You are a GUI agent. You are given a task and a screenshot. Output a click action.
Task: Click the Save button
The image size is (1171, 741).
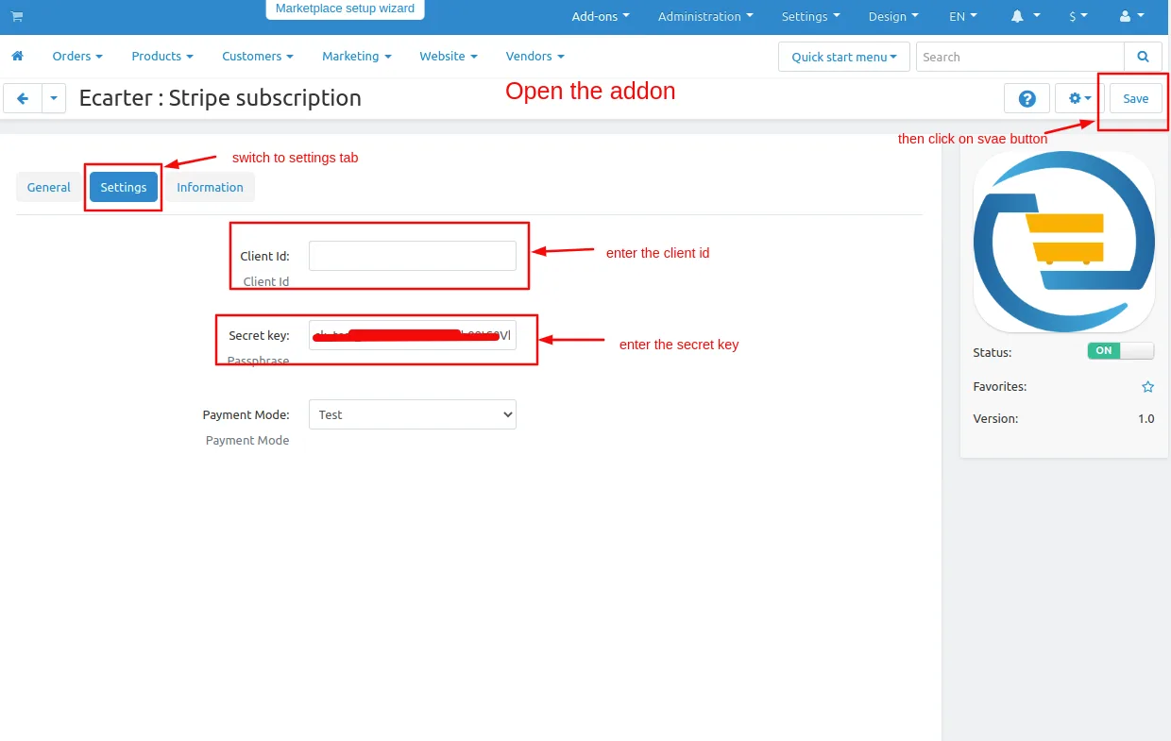point(1136,98)
